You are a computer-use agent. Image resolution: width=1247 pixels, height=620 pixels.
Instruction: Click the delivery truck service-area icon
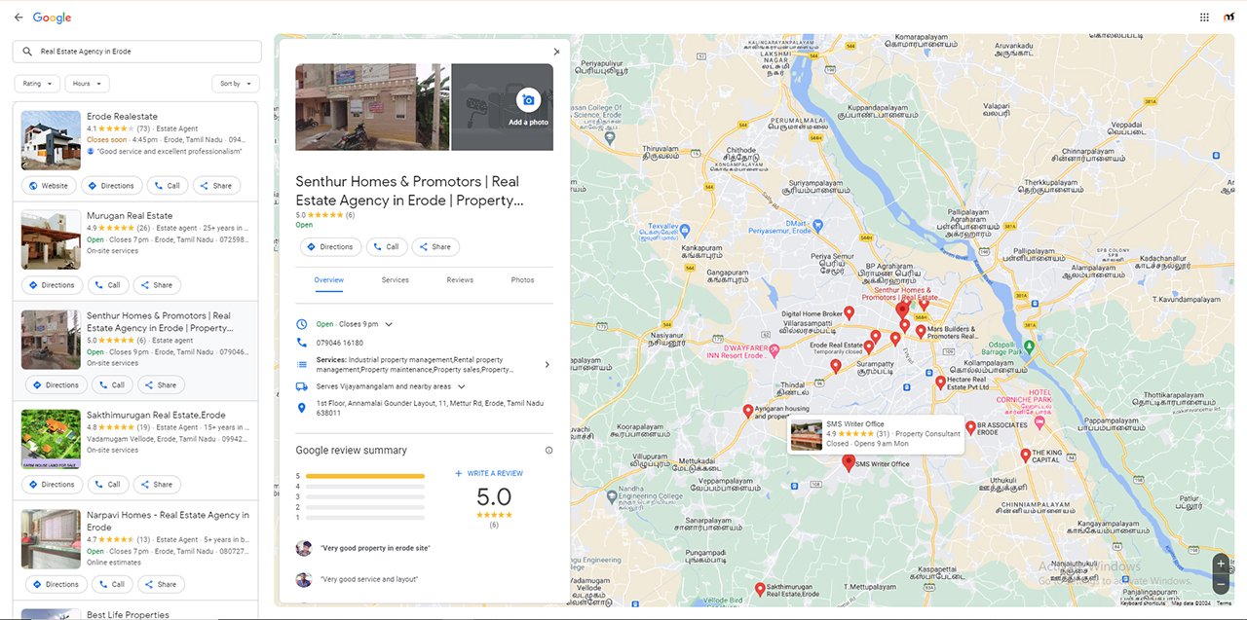pyautogui.click(x=302, y=386)
